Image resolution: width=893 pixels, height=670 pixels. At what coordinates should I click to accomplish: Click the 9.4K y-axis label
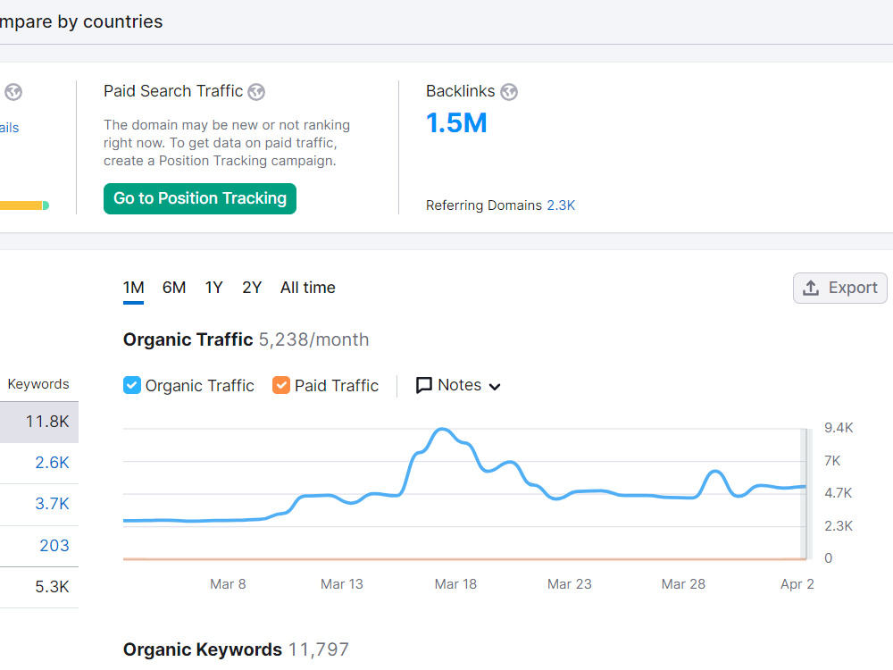tap(839, 428)
